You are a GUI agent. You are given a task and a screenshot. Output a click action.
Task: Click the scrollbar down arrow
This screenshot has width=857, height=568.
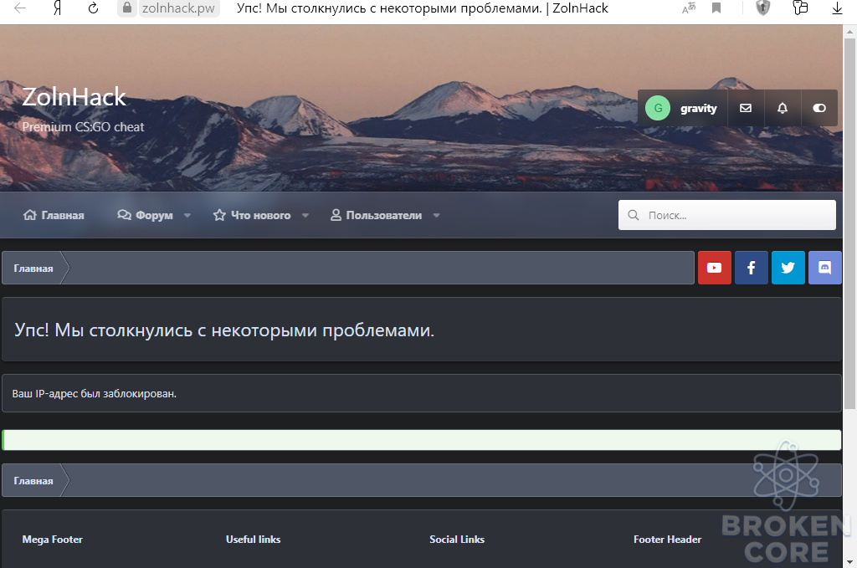(849, 561)
